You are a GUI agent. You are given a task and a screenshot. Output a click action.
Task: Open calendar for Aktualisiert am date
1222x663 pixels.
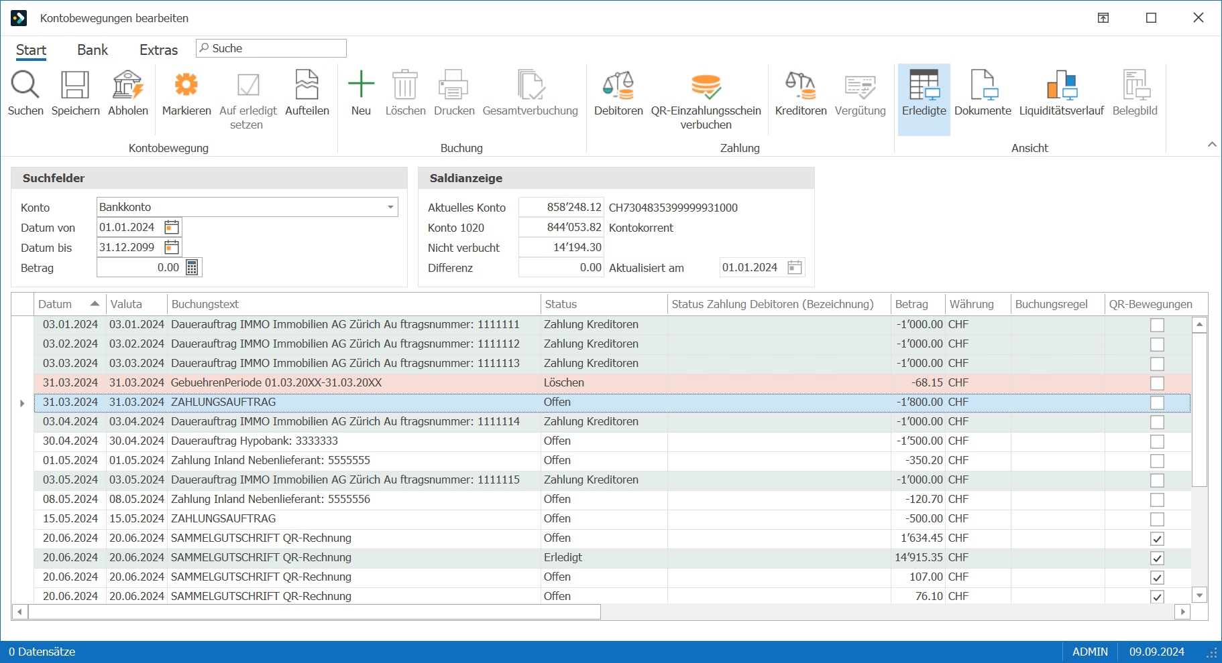tap(795, 268)
